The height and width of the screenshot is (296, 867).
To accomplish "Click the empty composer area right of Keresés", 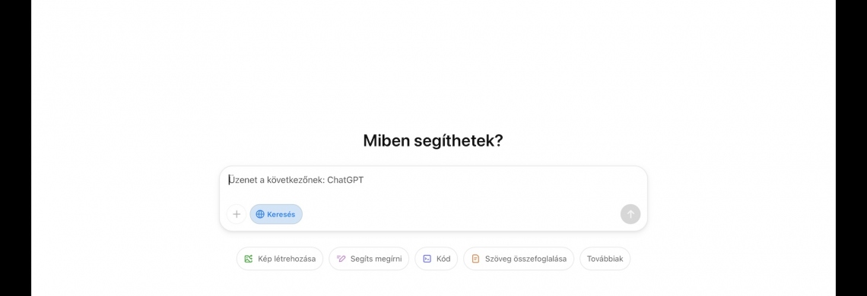I will (x=461, y=214).
